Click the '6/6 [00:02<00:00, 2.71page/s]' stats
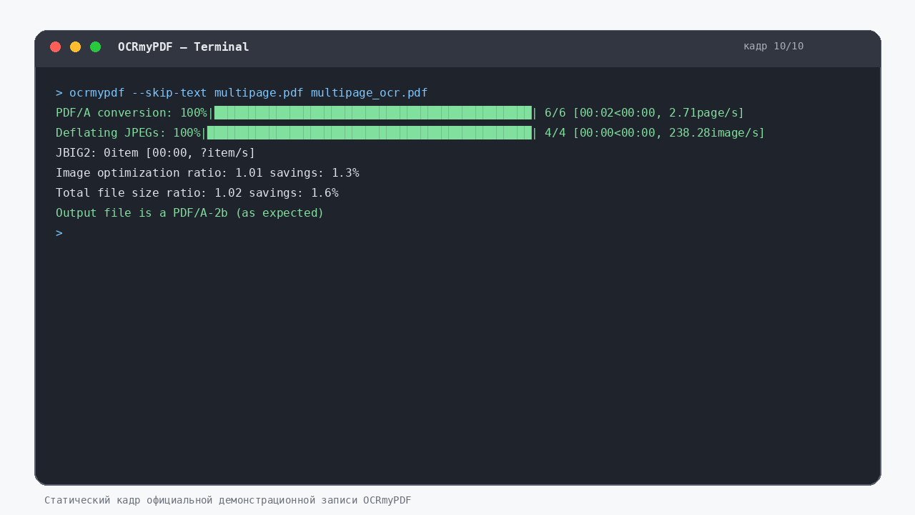This screenshot has height=515, width=915. click(644, 113)
